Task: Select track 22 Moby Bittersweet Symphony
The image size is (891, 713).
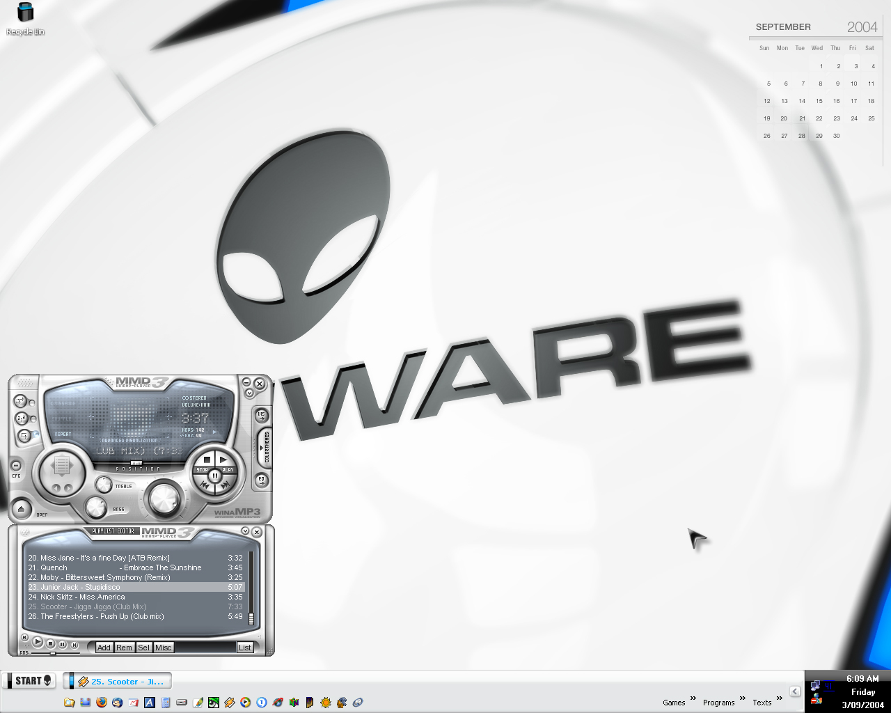Action: [136, 577]
